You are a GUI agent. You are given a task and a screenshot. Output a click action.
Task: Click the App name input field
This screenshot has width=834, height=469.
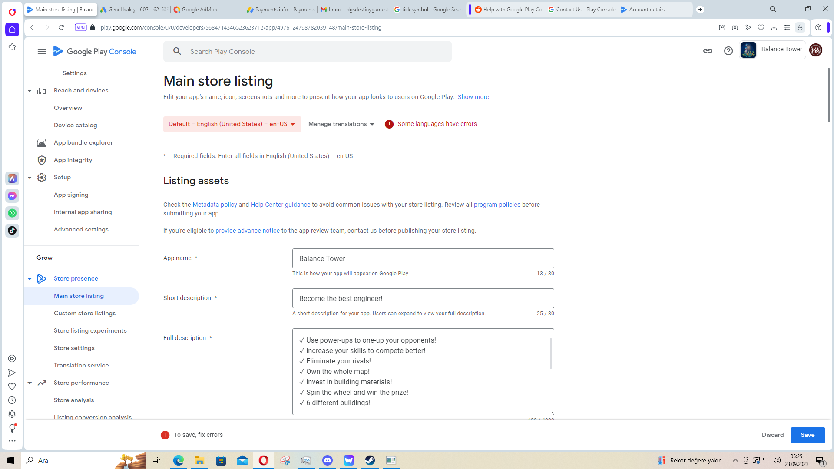(x=423, y=258)
